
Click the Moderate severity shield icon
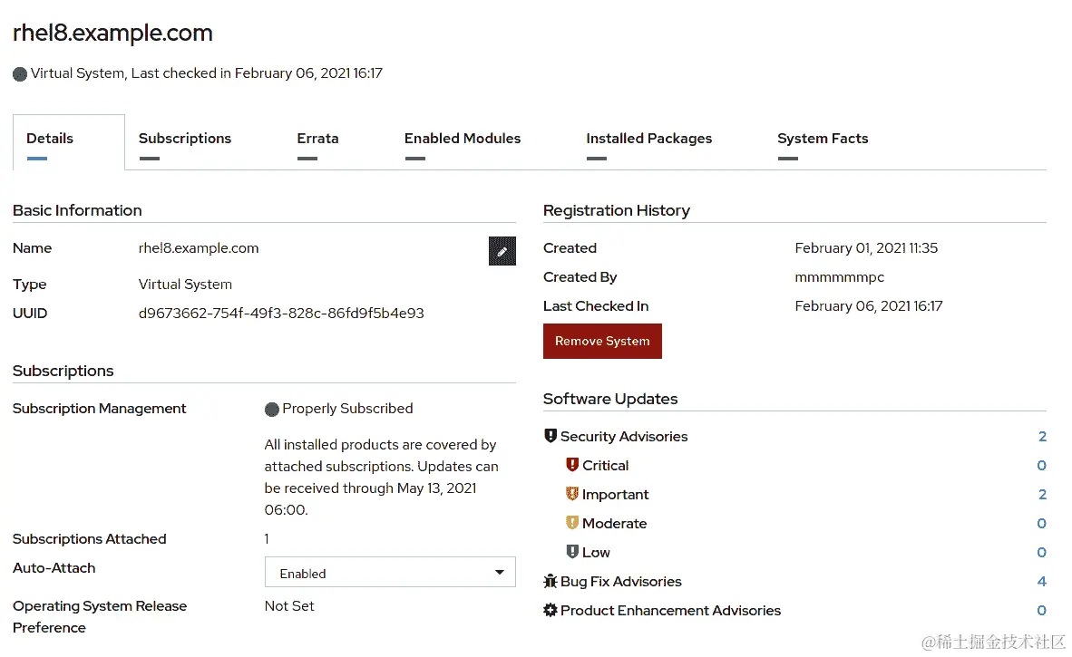572,523
